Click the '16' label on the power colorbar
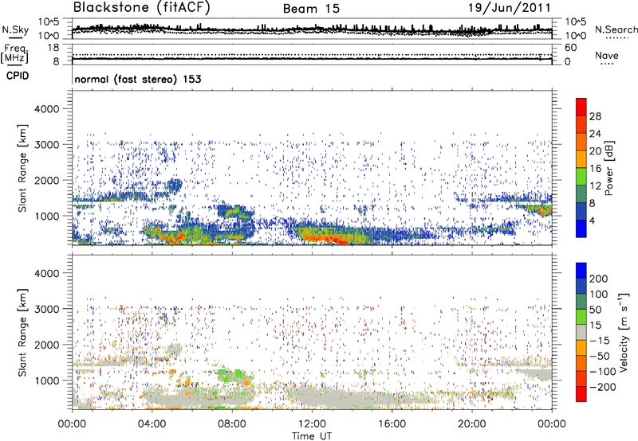This screenshot has width=638, height=441. pyautogui.click(x=595, y=169)
